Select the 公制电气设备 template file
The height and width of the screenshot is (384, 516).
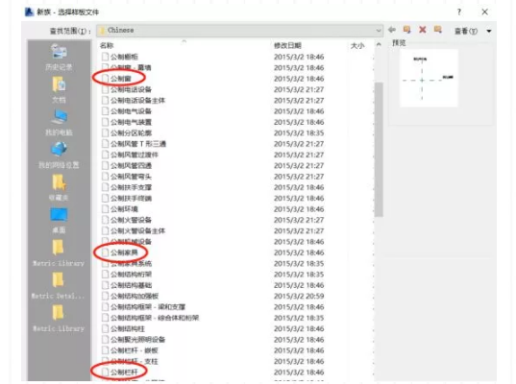(127, 111)
